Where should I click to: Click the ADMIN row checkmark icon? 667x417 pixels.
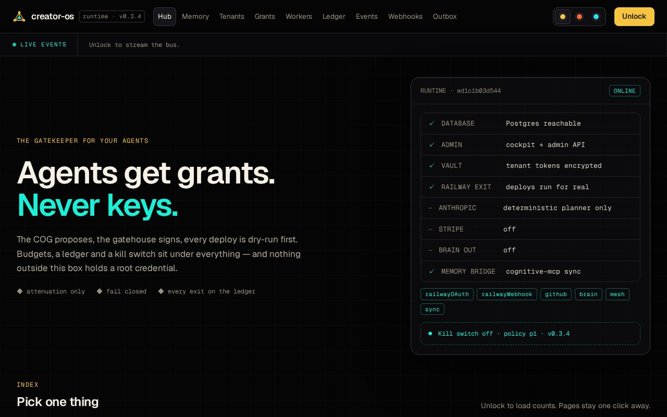tap(432, 145)
